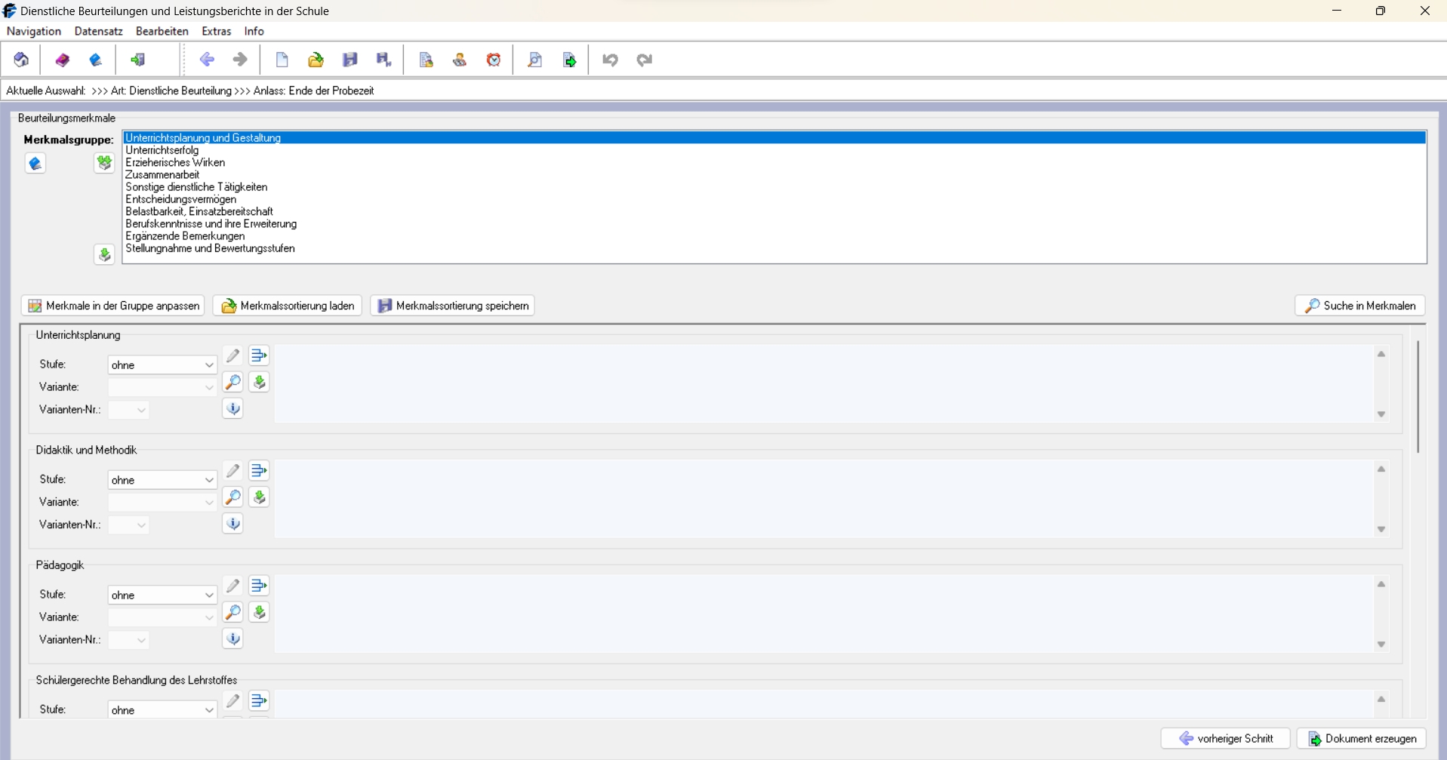Click 'Merkmale in der Gruppe anpassen' button
Screen dimensions: 1447x760
pos(113,306)
